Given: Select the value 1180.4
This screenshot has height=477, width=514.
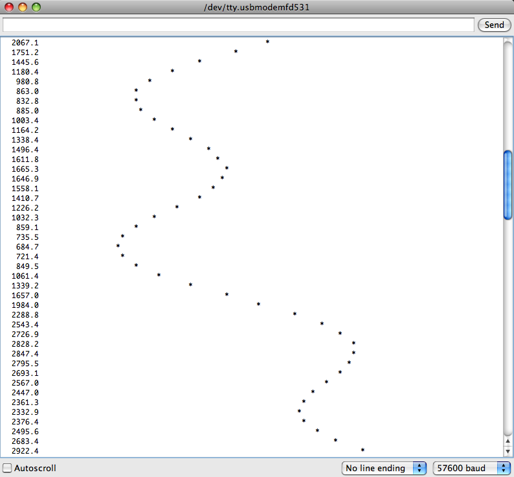Looking at the screenshot, I should [25, 72].
